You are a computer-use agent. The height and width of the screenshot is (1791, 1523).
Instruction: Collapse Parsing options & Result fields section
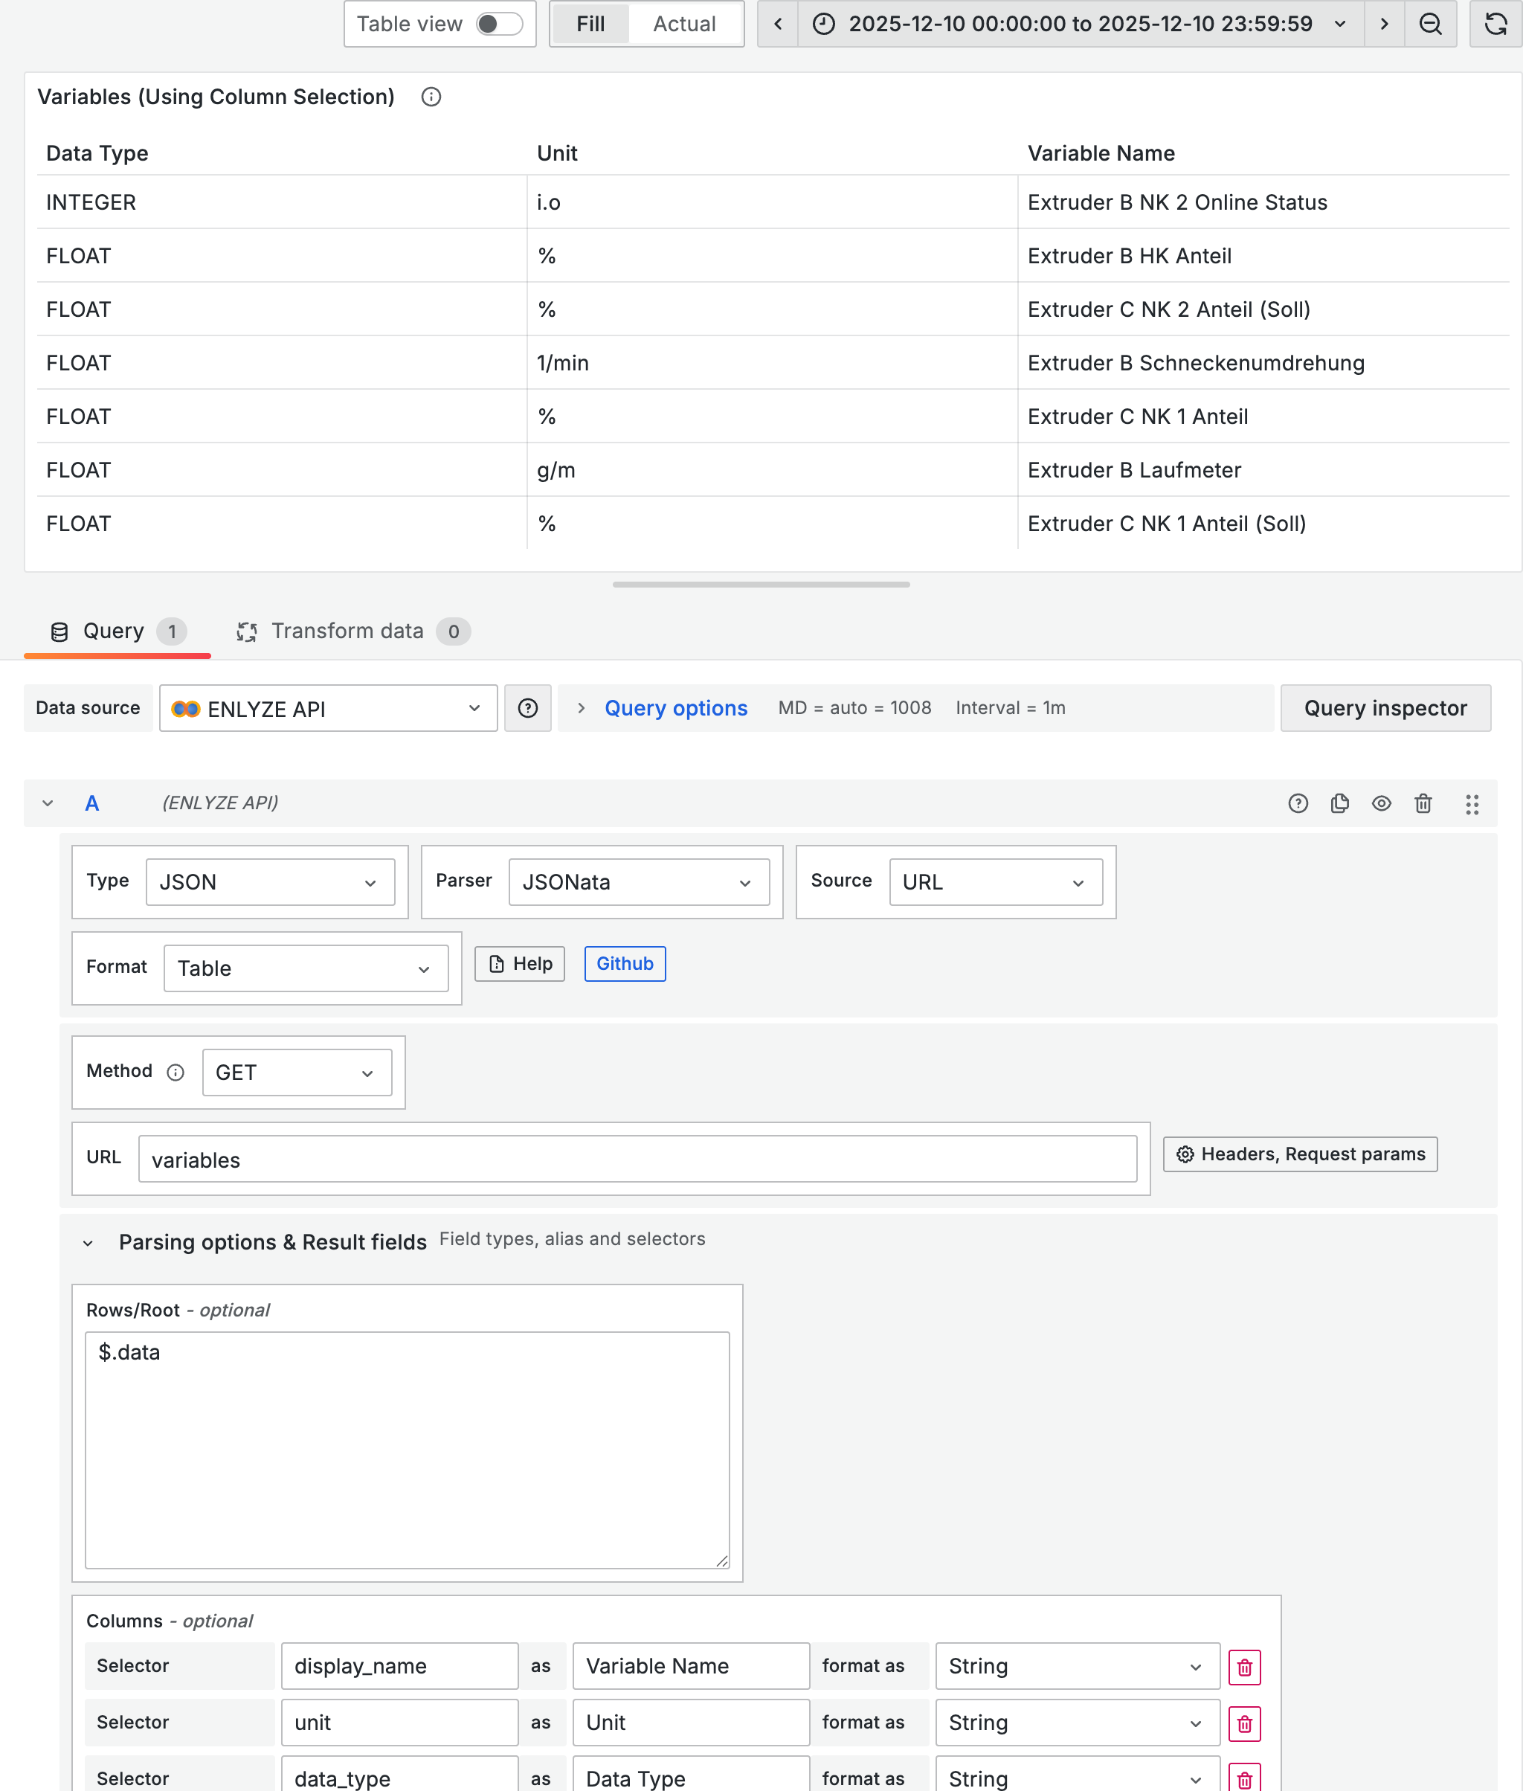tap(88, 1243)
